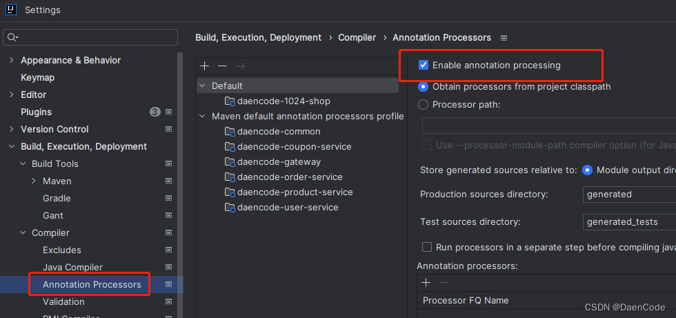Image resolution: width=676 pixels, height=318 pixels.
Task: Collapse the Maven default annotation processors profile
Action: [x=202, y=116]
